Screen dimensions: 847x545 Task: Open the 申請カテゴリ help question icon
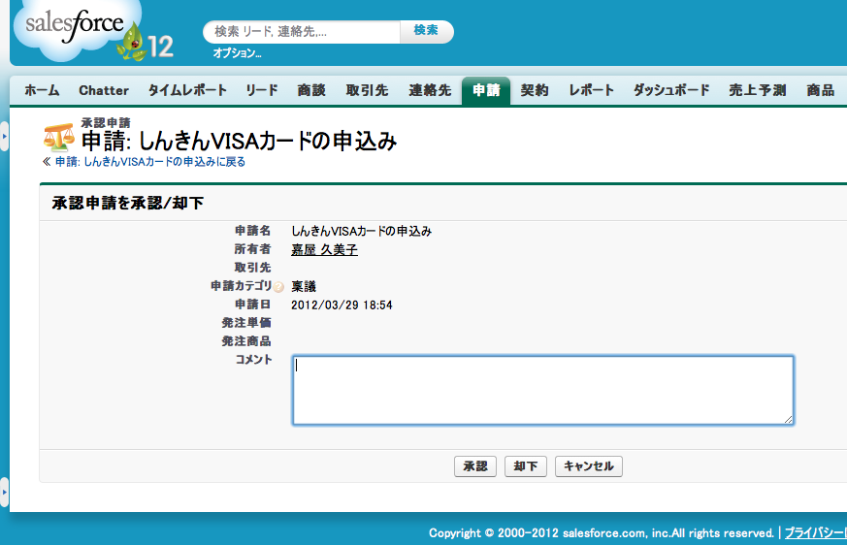[278, 287]
